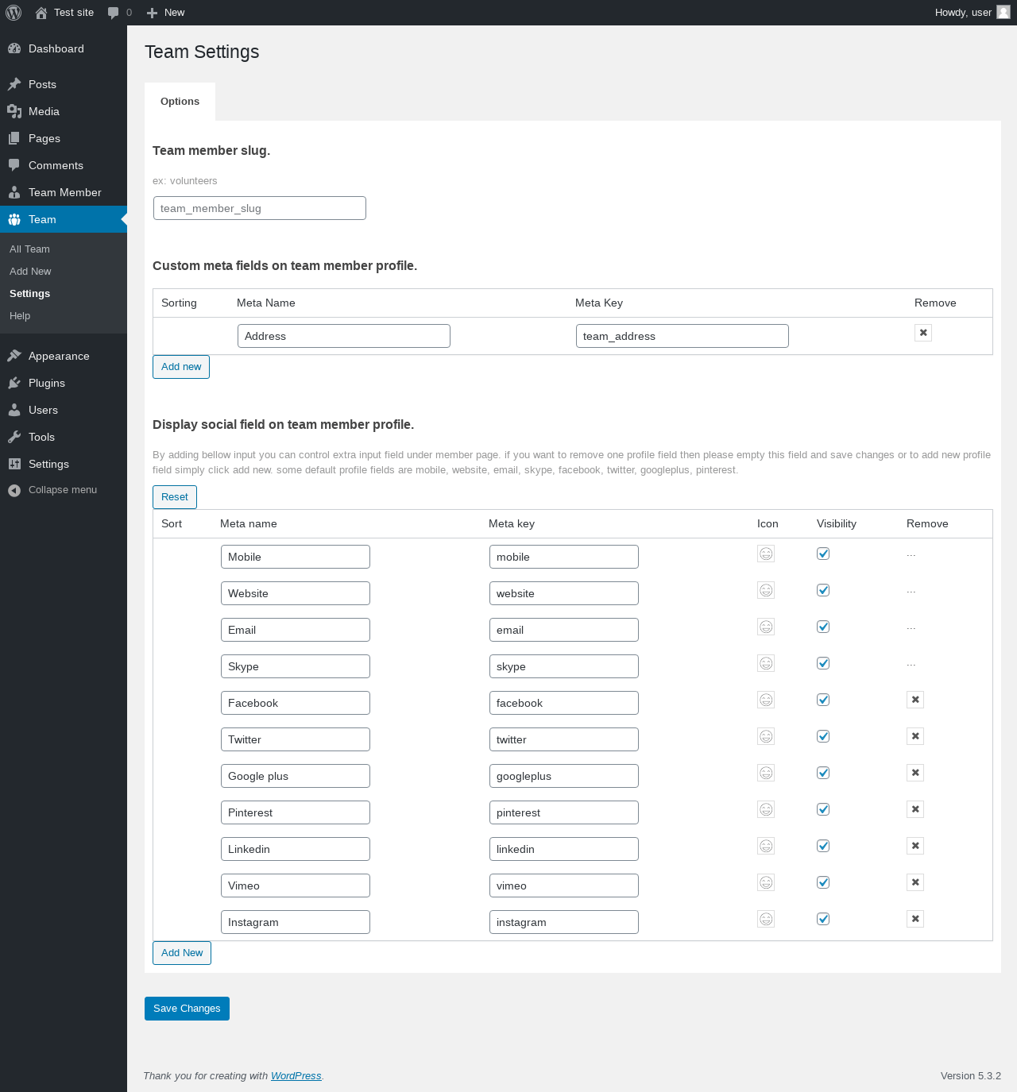Open the All Team submenu item
This screenshot has height=1092, width=1017.
coord(64,249)
